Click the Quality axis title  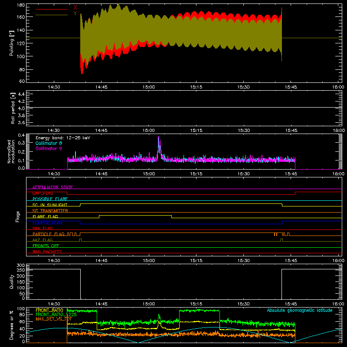tap(12, 282)
